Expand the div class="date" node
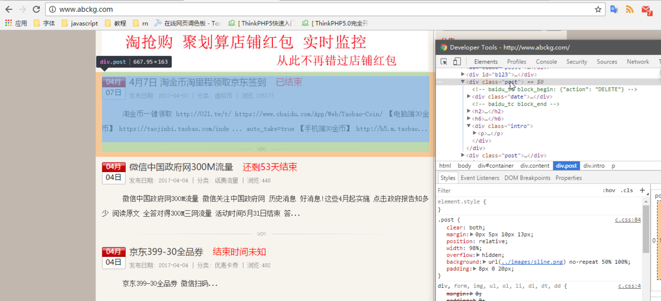The height and width of the screenshot is (301, 661). [x=469, y=96]
